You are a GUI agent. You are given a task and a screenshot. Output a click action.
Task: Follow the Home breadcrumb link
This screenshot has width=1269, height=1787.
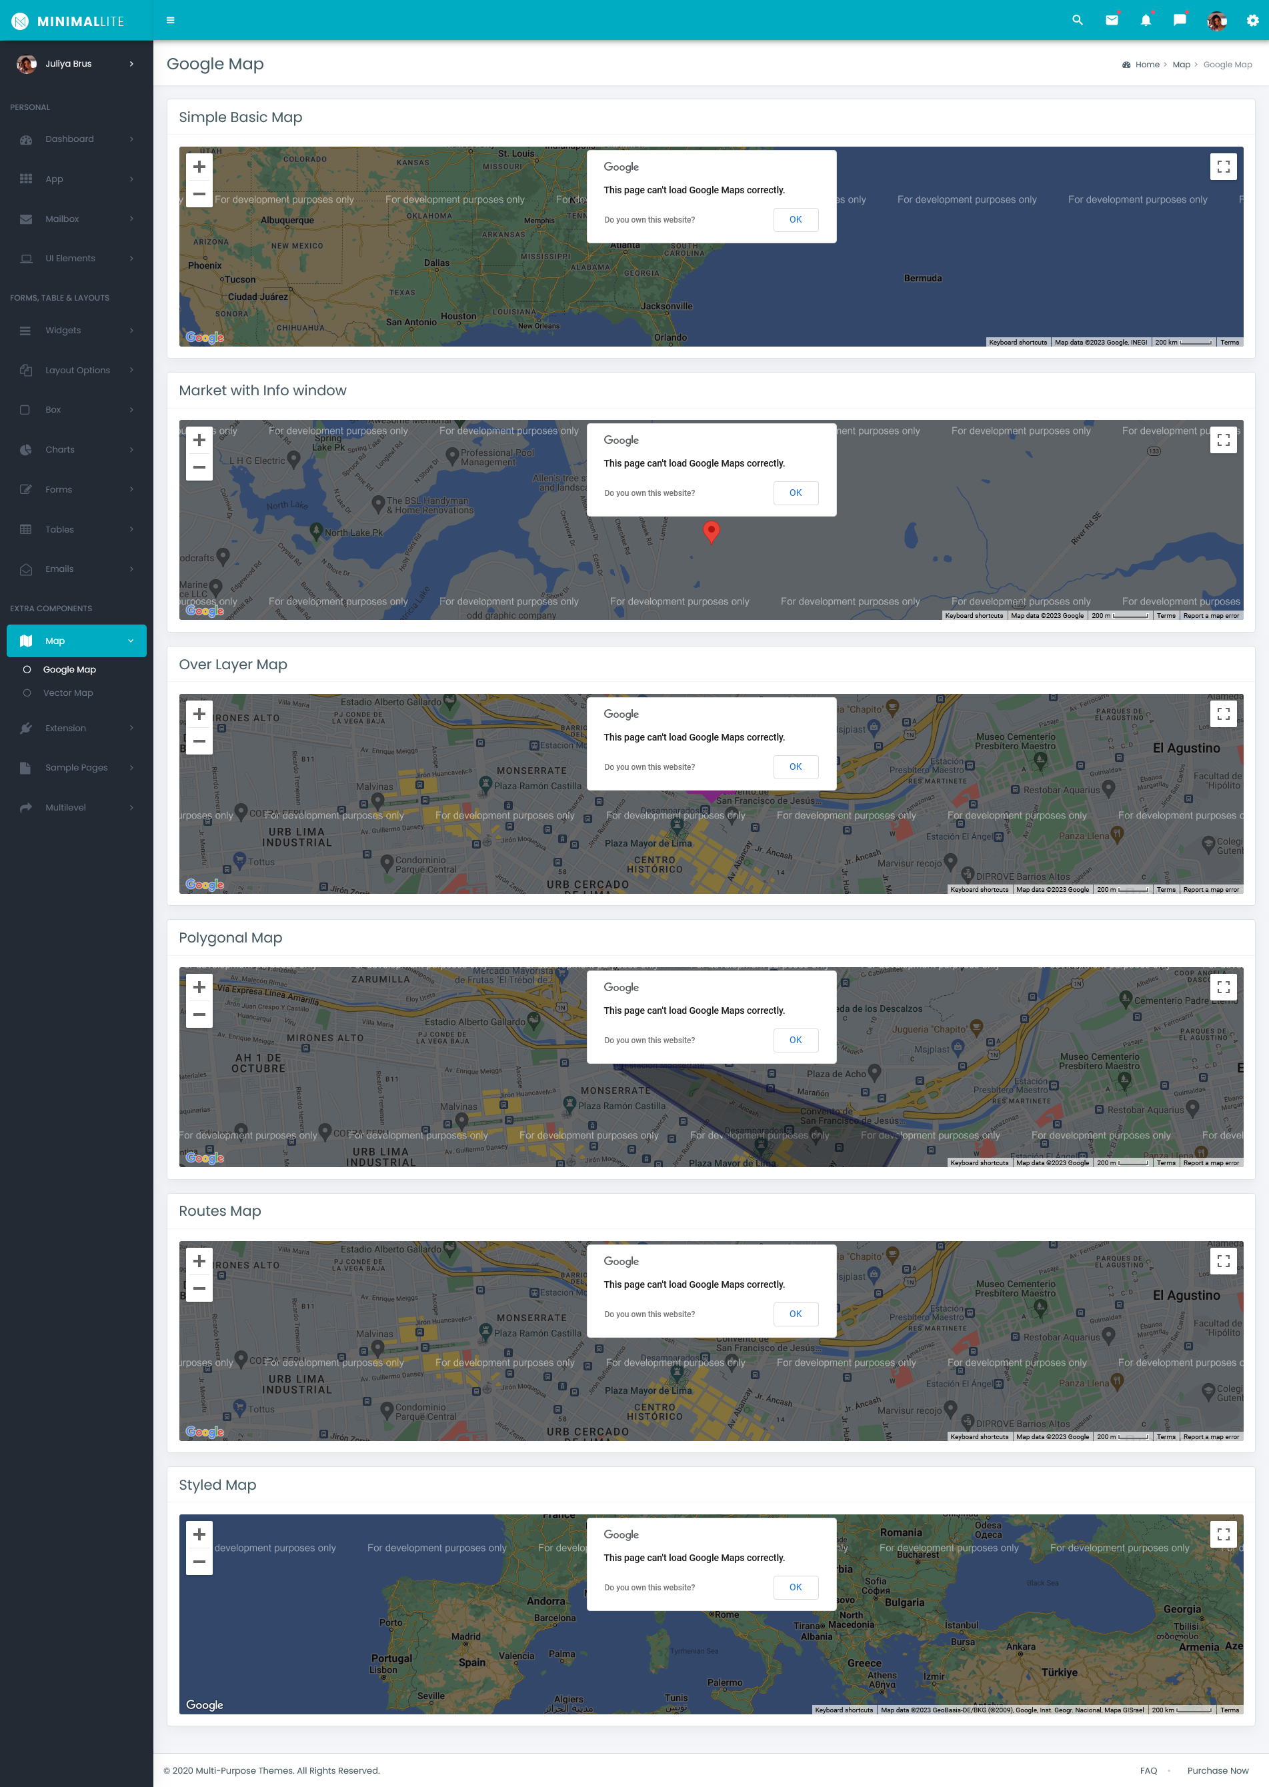click(1147, 65)
